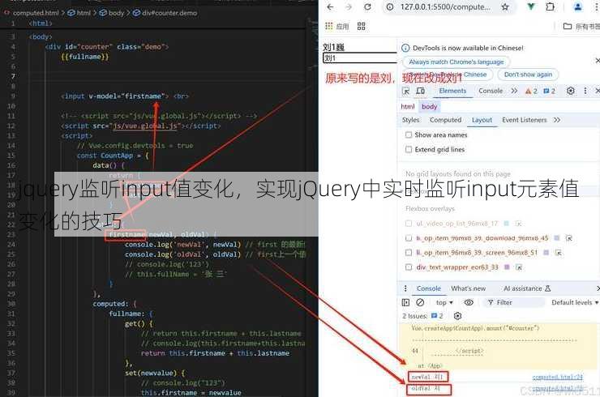Open the green V Vue extension icon
Image resolution: width=600 pixels, height=397 pixels.
click(531, 6)
